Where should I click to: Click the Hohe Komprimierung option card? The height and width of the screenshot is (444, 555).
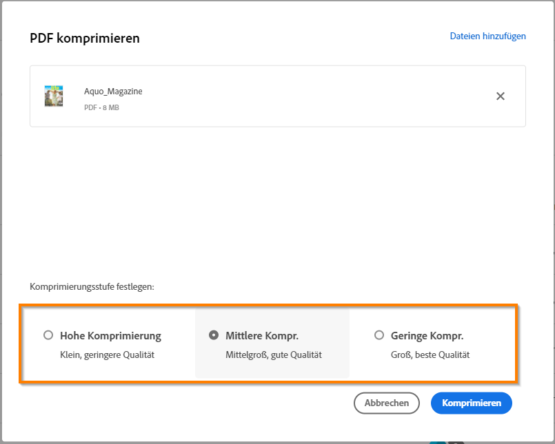pos(110,342)
